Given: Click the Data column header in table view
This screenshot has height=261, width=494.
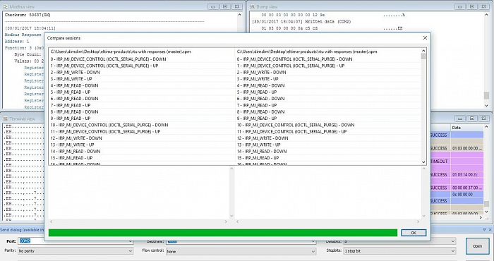Looking at the screenshot, I should pyautogui.click(x=467, y=128).
